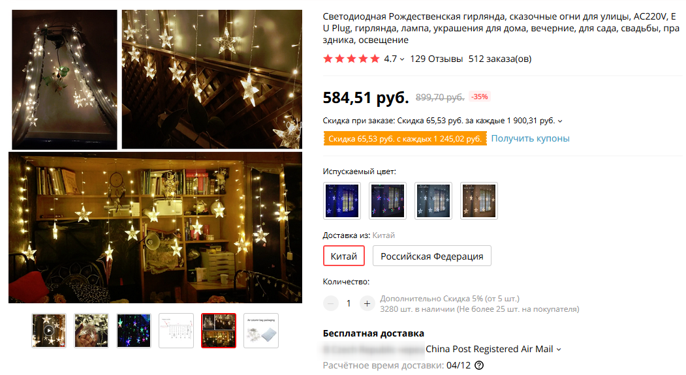Play the video thumbnail in gallery
This screenshot has height=375, width=686.
point(49,331)
